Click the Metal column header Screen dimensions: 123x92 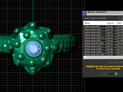(95, 23)
